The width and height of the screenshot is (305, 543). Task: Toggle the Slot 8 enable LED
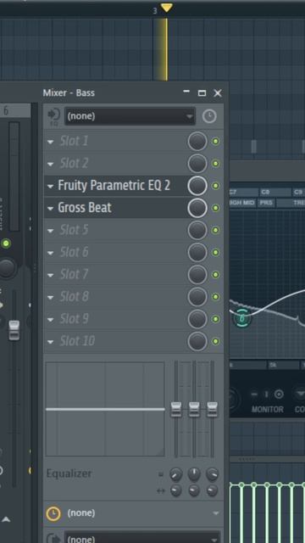click(216, 297)
